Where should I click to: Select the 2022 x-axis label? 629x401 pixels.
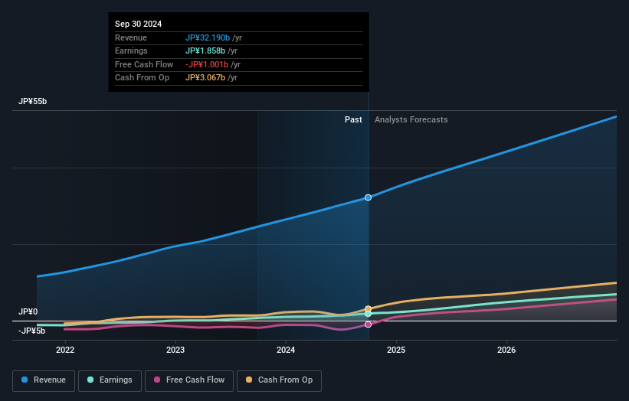(x=65, y=350)
